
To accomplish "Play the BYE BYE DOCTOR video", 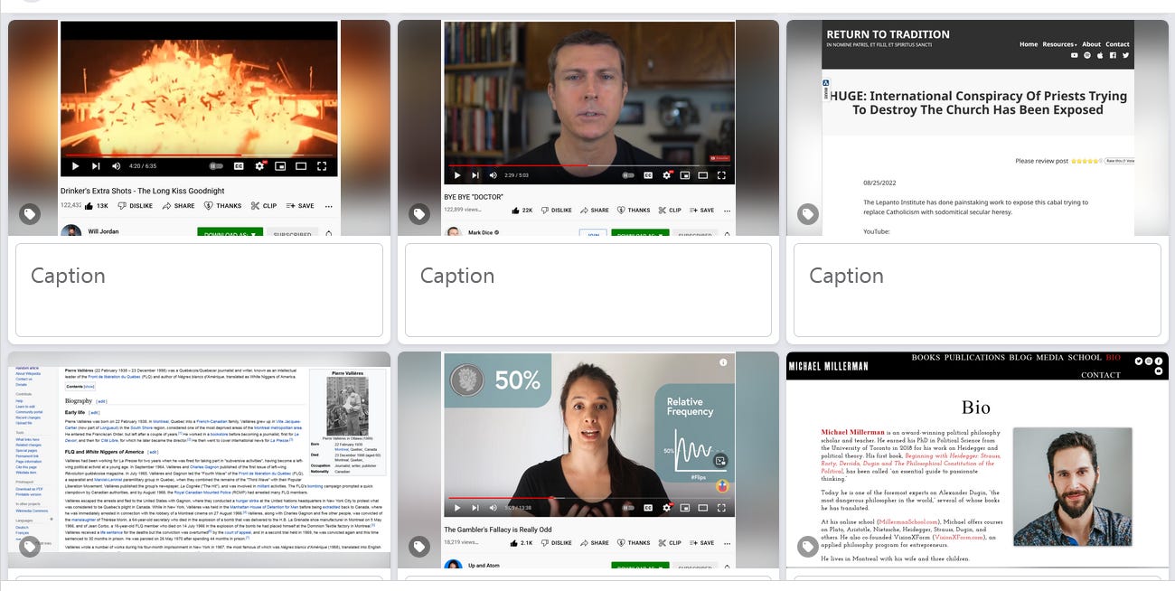I will (x=457, y=175).
